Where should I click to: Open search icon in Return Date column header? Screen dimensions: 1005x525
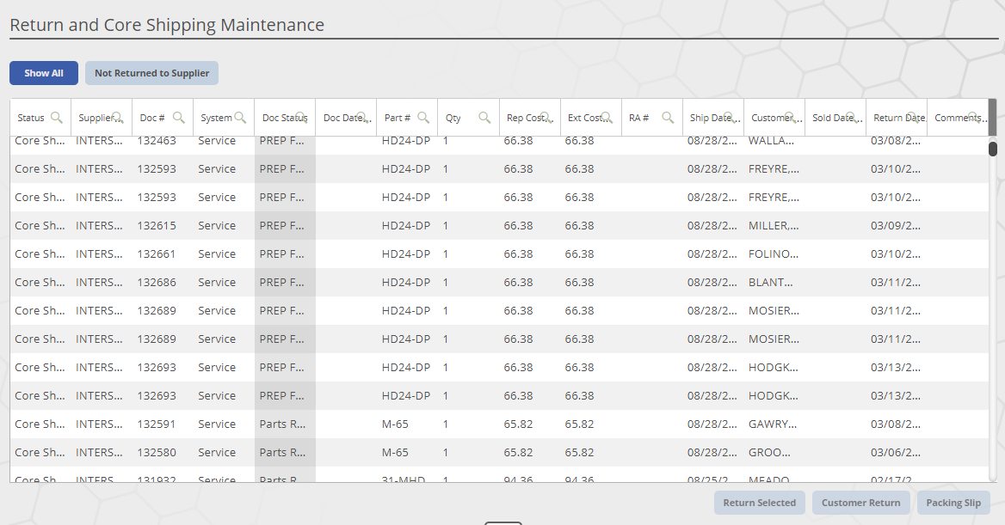coord(912,117)
